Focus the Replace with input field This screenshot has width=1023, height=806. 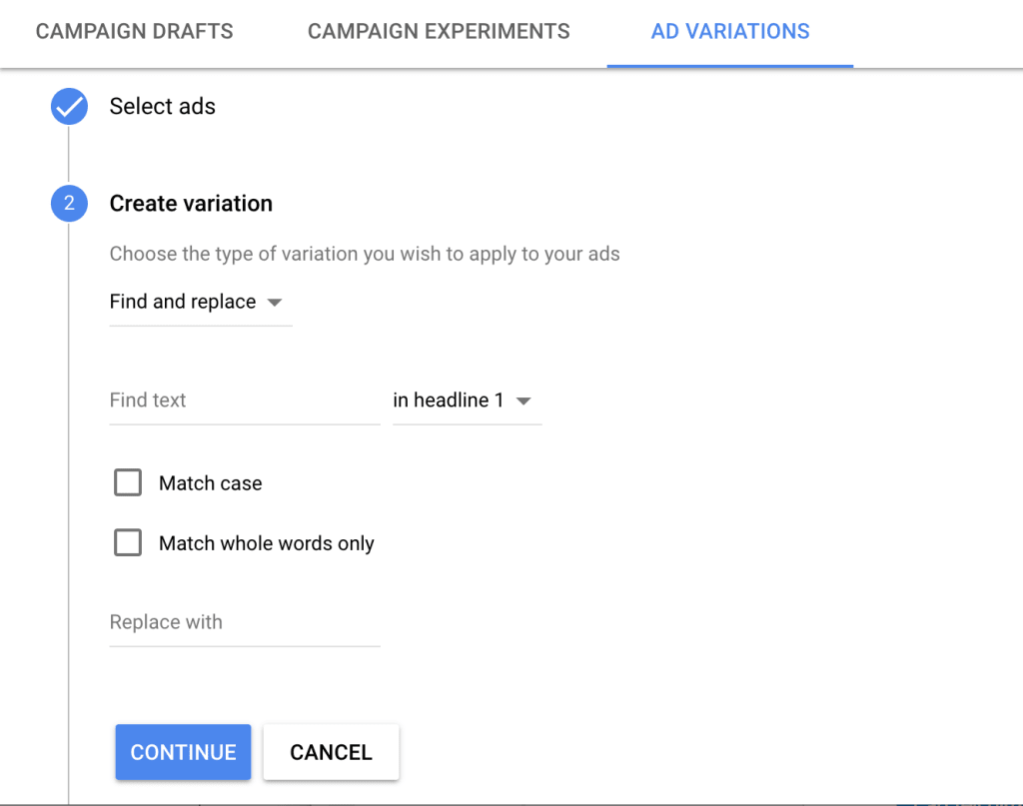point(245,623)
